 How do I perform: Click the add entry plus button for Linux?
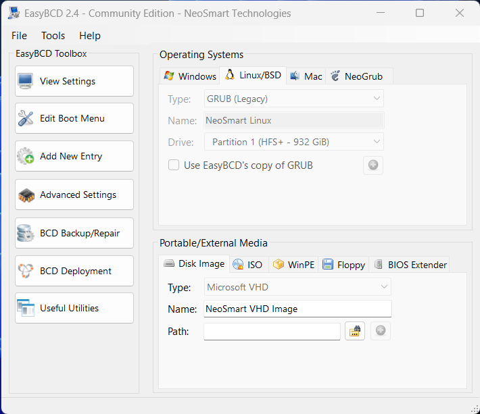(x=373, y=165)
